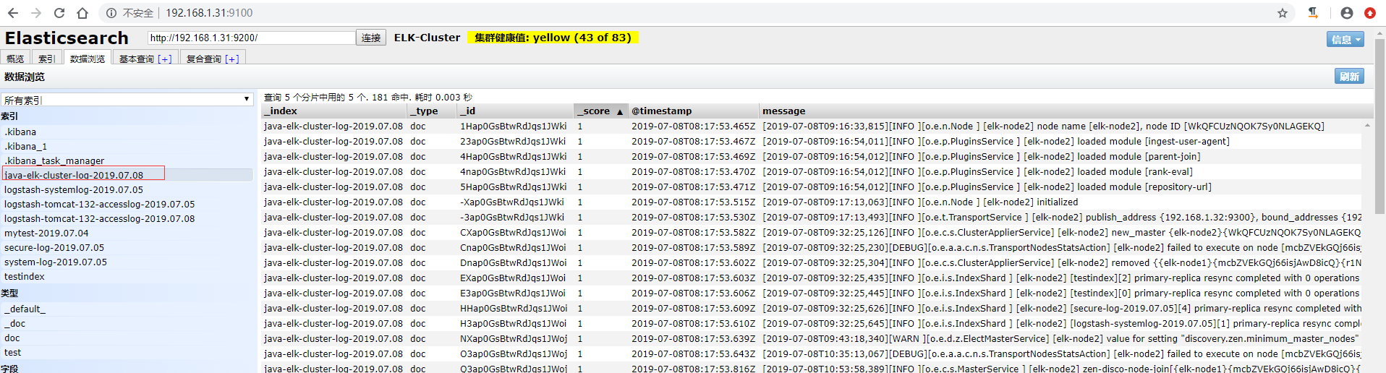Click the Elasticsearch title heading

(67, 38)
